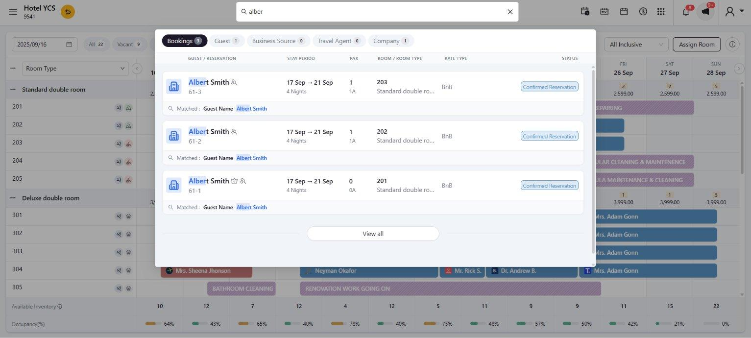Click no-smoking icon for room 201

point(119,108)
